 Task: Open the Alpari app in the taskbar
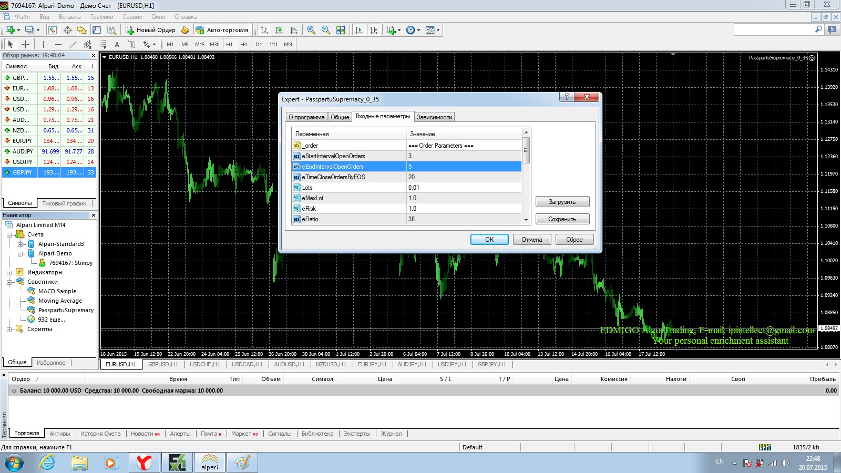click(210, 463)
